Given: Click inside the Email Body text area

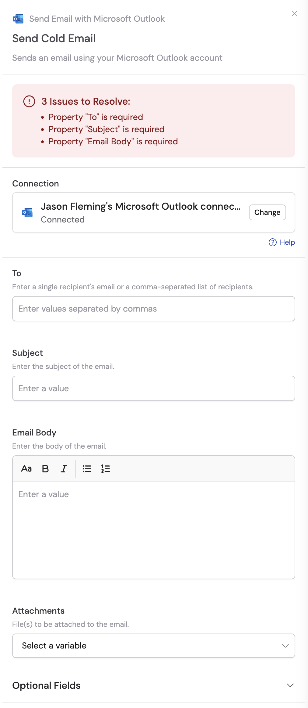Looking at the screenshot, I should point(154,530).
